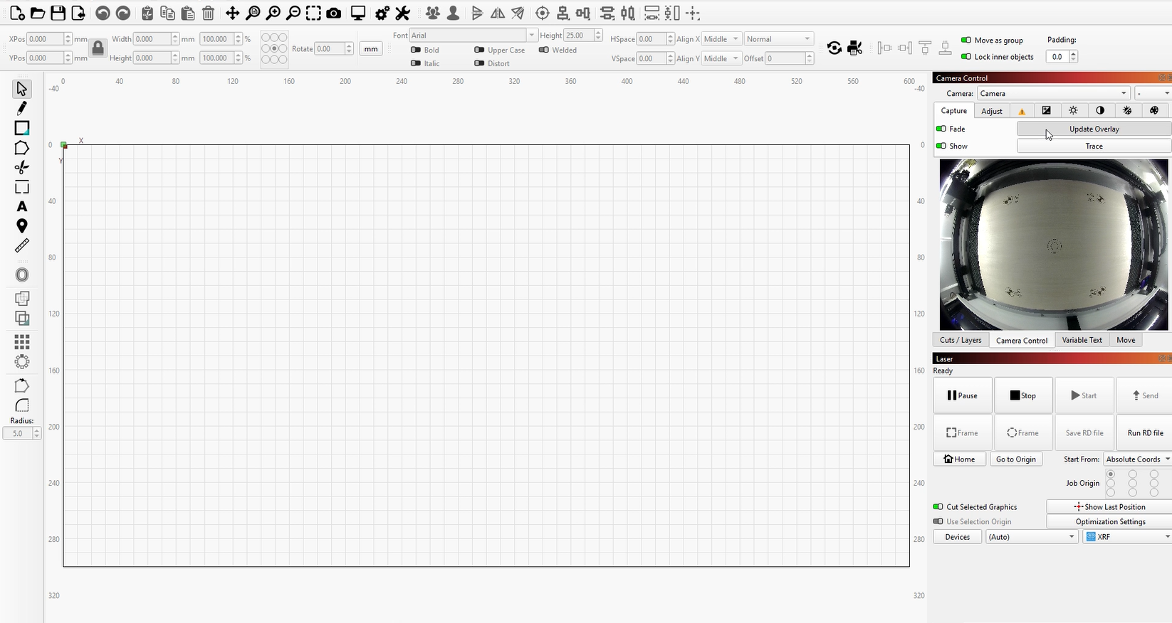Switch to the Cuts / Layers tab
Screen dimensions: 1172x623
click(960, 340)
